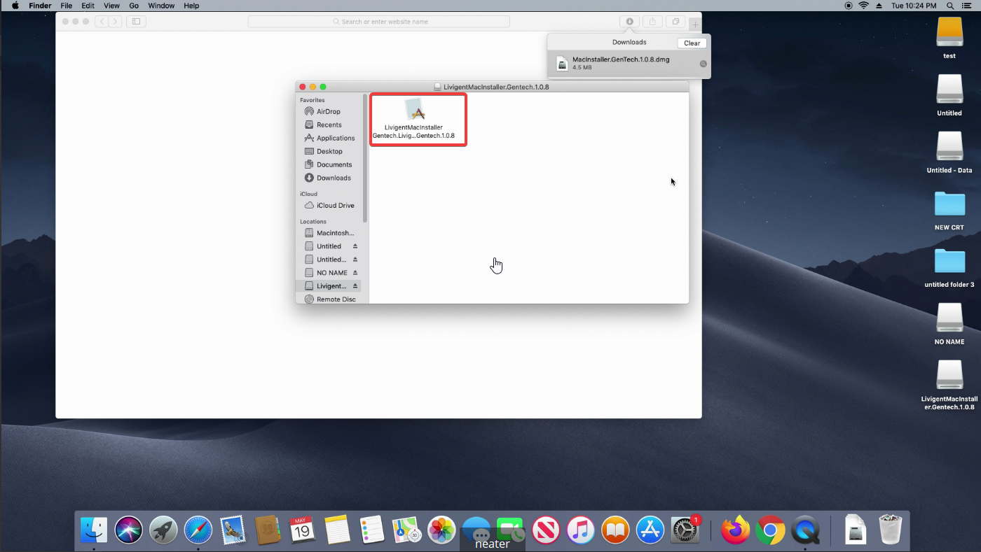
Task: Open the Finder application menu
Action: (40, 6)
